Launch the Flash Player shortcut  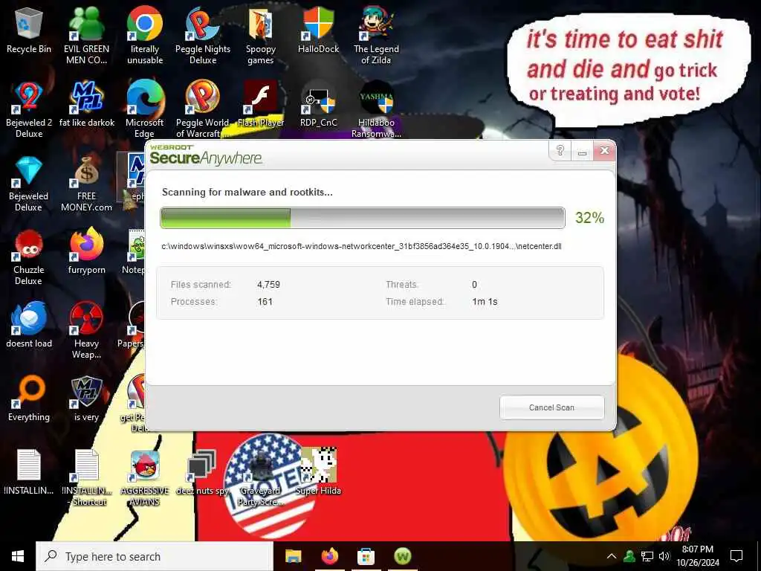pyautogui.click(x=261, y=104)
